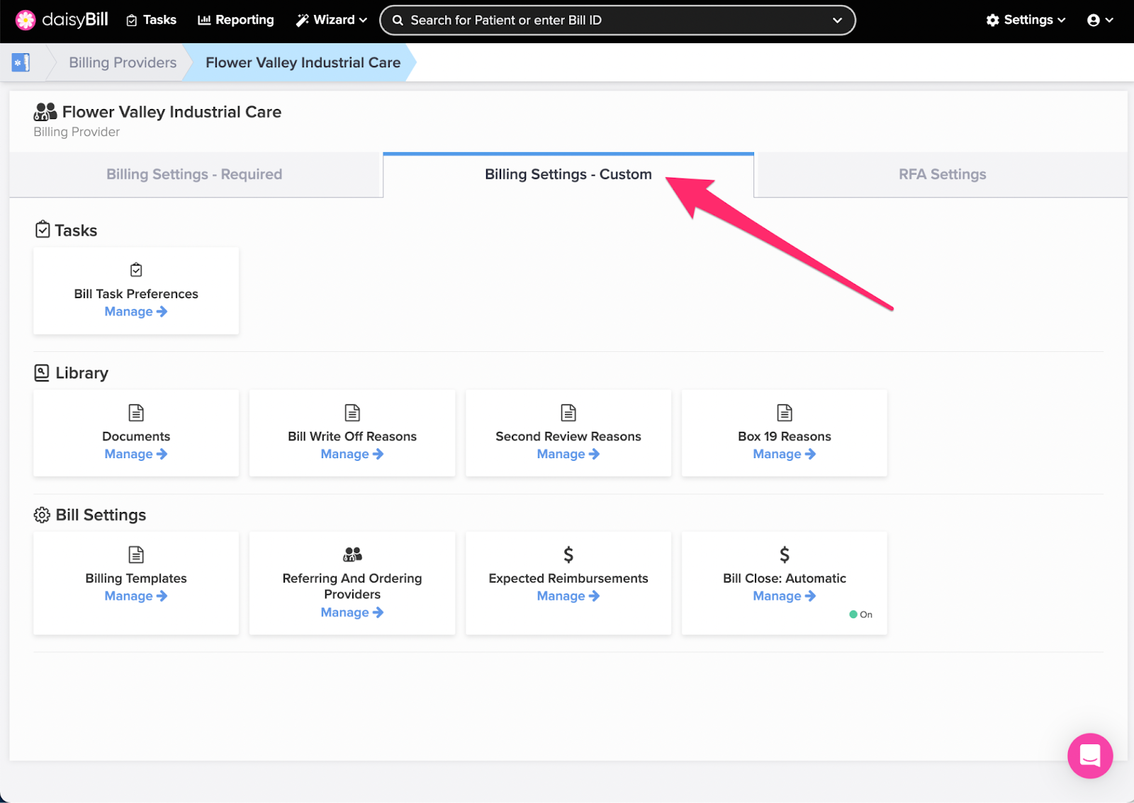1134x803 pixels.
Task: Click the Documents file icon
Action: click(136, 412)
